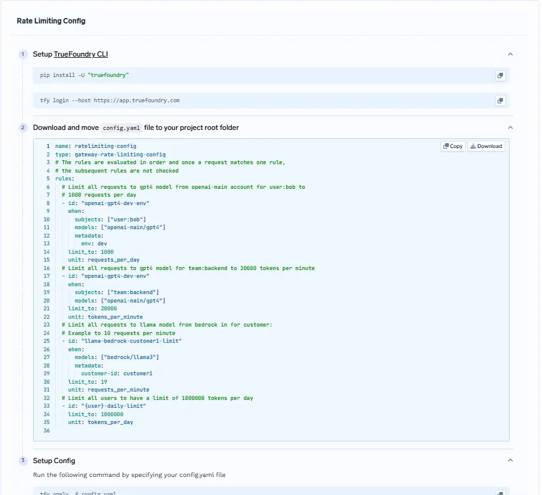
Task: Click line 1 'name: ratelimiting-config'
Action: (96, 146)
